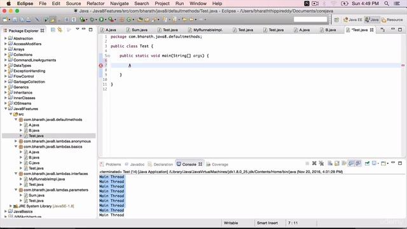Viewport: 407px width, 229px height.
Task: Maximize the editor area
Action: coord(400,30)
